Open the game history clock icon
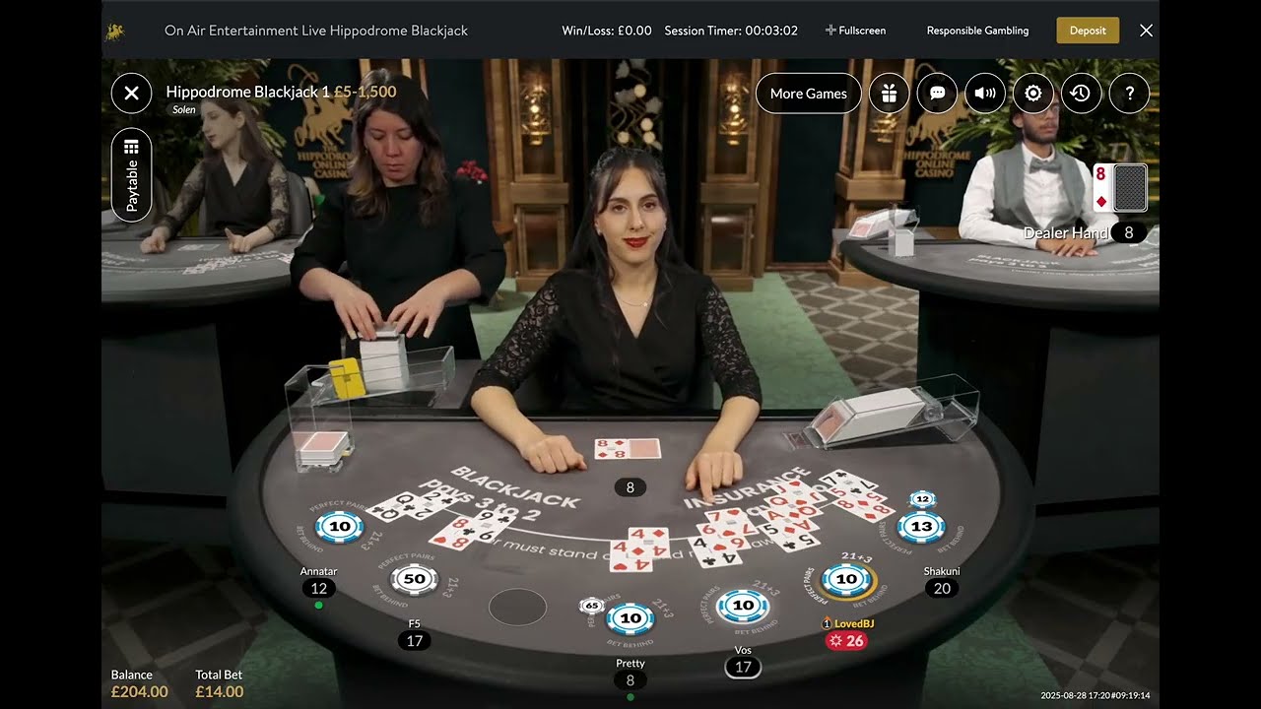The height and width of the screenshot is (709, 1261). pyautogui.click(x=1081, y=94)
